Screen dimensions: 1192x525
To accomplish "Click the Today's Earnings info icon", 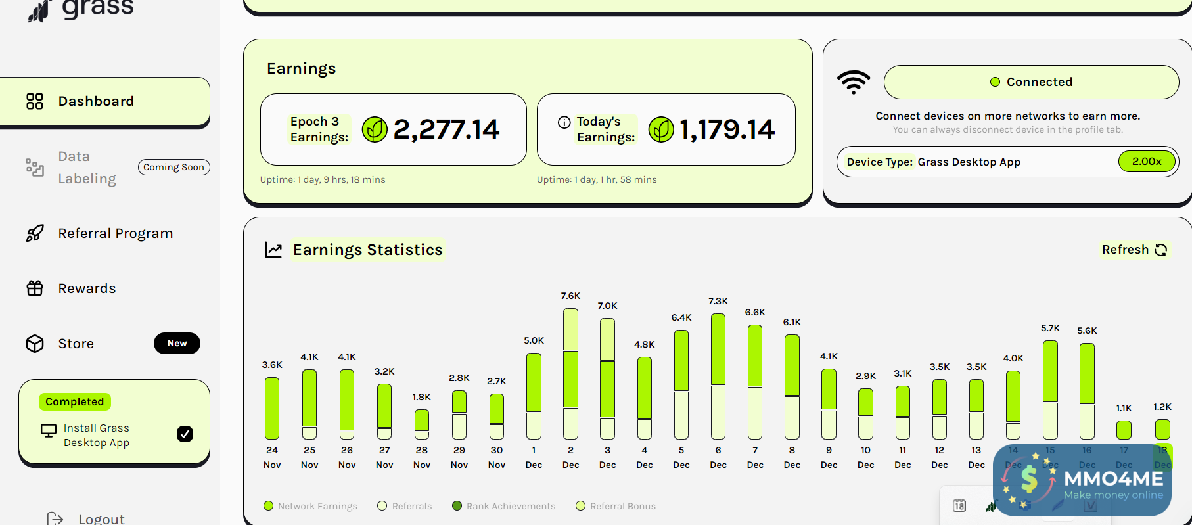I will point(564,122).
